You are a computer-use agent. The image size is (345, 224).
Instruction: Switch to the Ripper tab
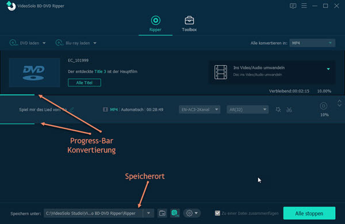[x=155, y=24]
